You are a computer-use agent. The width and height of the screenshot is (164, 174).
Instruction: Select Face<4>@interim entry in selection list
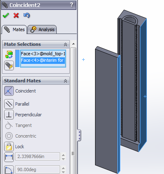pyautogui.click(x=43, y=60)
